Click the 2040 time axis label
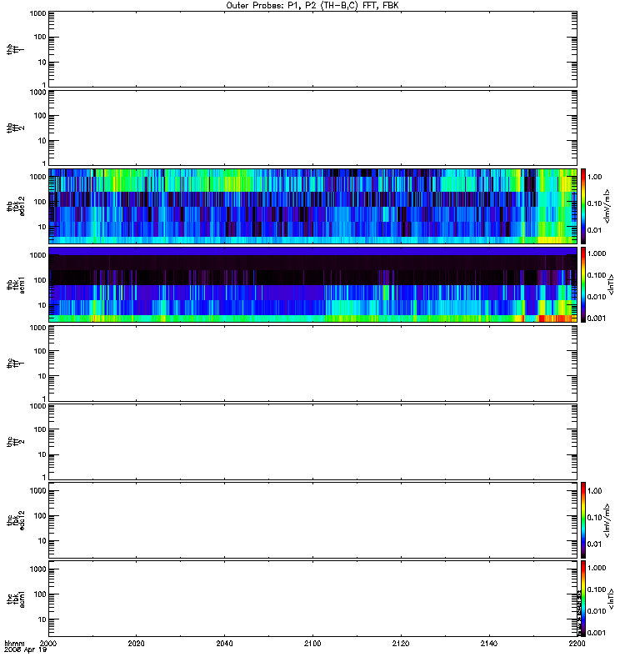The height and width of the screenshot is (667, 625). (x=224, y=643)
